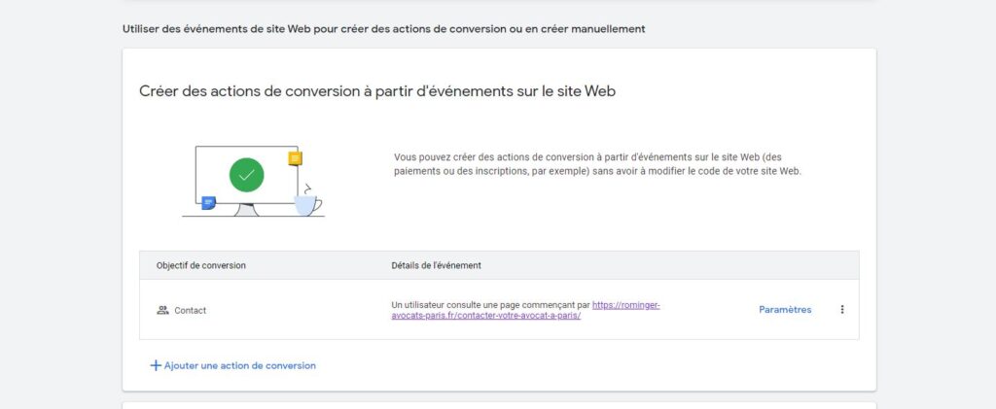Image resolution: width=996 pixels, height=409 pixels.
Task: Open Paramètres for the Contact conversion
Action: [784, 310]
